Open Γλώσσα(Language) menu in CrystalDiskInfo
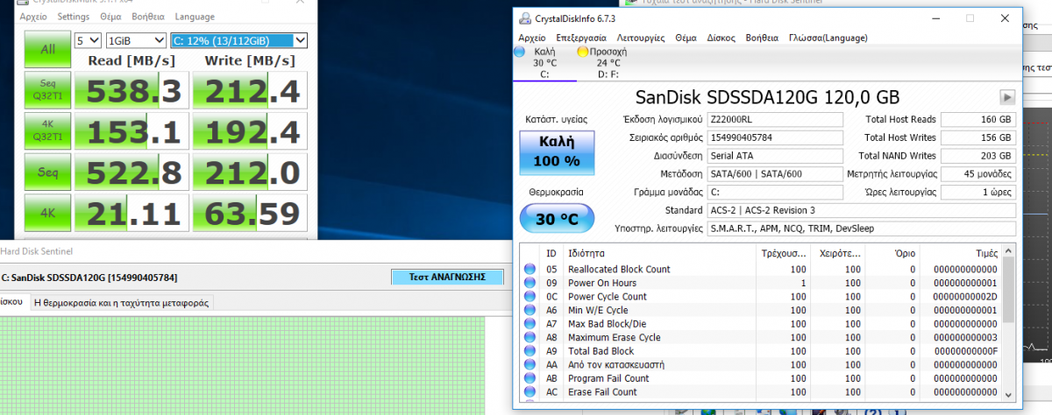The image size is (1052, 415). 828,38
